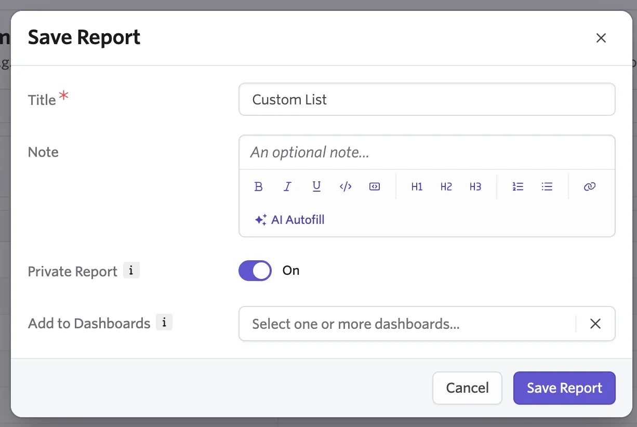Open the dashboards selection dropdown
Viewport: 637px width, 427px height.
(406, 324)
